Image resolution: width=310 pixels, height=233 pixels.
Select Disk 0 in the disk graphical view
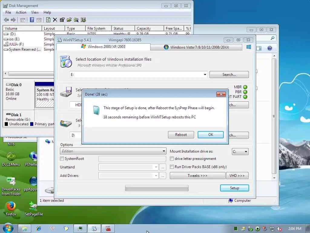tap(18, 94)
